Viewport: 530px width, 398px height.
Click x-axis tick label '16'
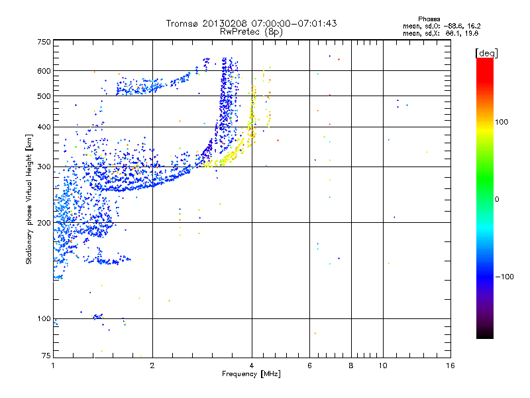pos(450,365)
